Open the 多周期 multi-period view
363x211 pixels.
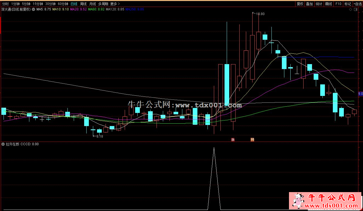[x=103, y=4]
